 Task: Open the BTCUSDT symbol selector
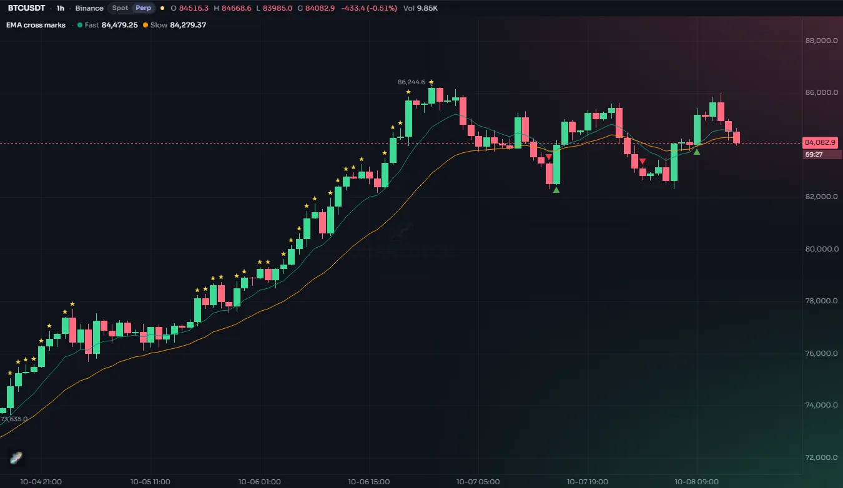[26, 8]
